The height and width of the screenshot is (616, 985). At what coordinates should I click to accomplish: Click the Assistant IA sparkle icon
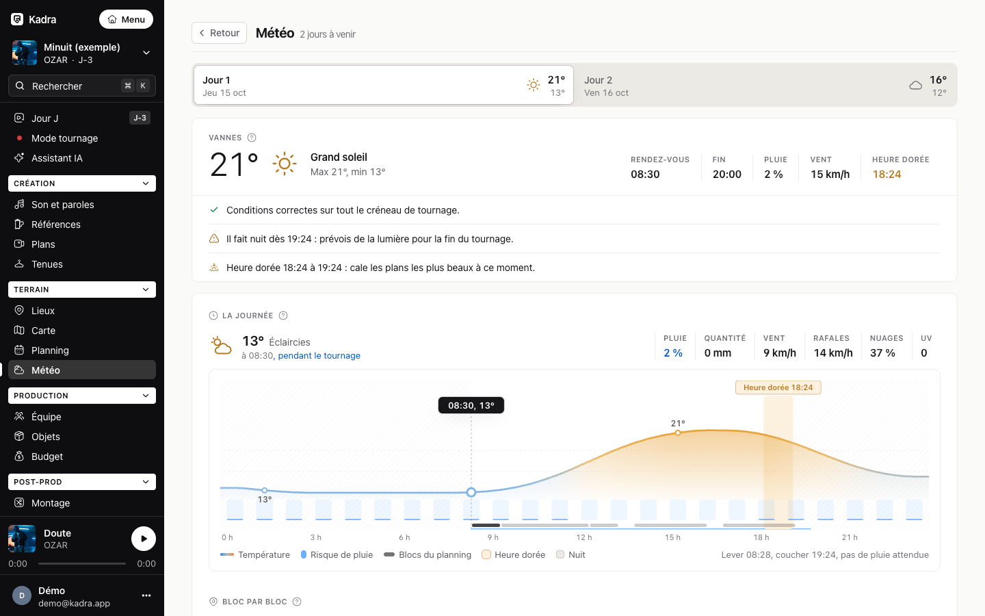19,157
